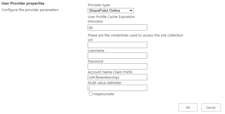
Task: Click the Username label text
Action: pos(96,50)
